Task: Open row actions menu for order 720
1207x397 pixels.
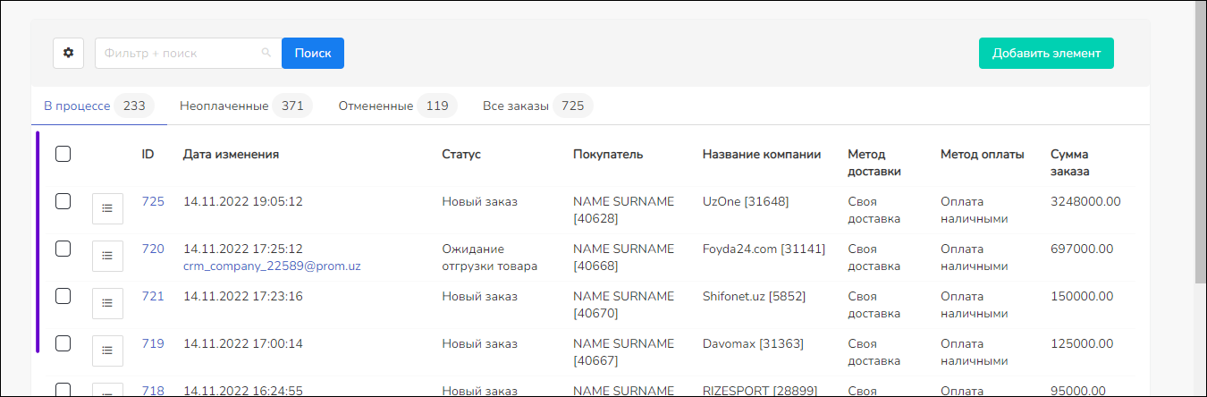Action: point(107,256)
